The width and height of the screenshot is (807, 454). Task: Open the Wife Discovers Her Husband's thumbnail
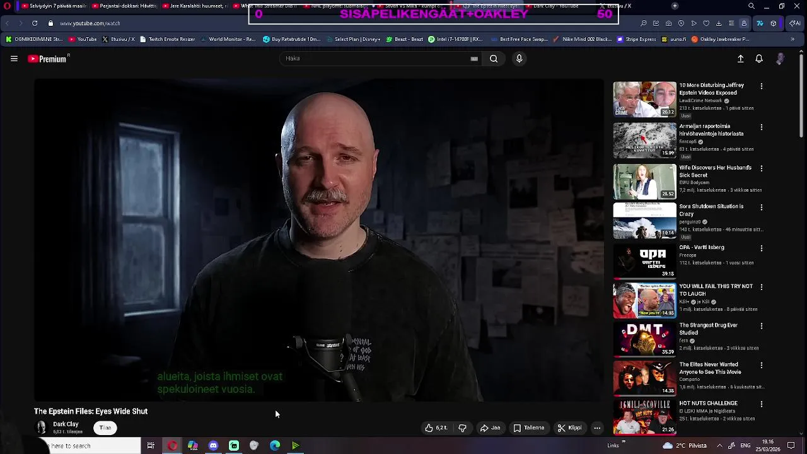click(644, 182)
